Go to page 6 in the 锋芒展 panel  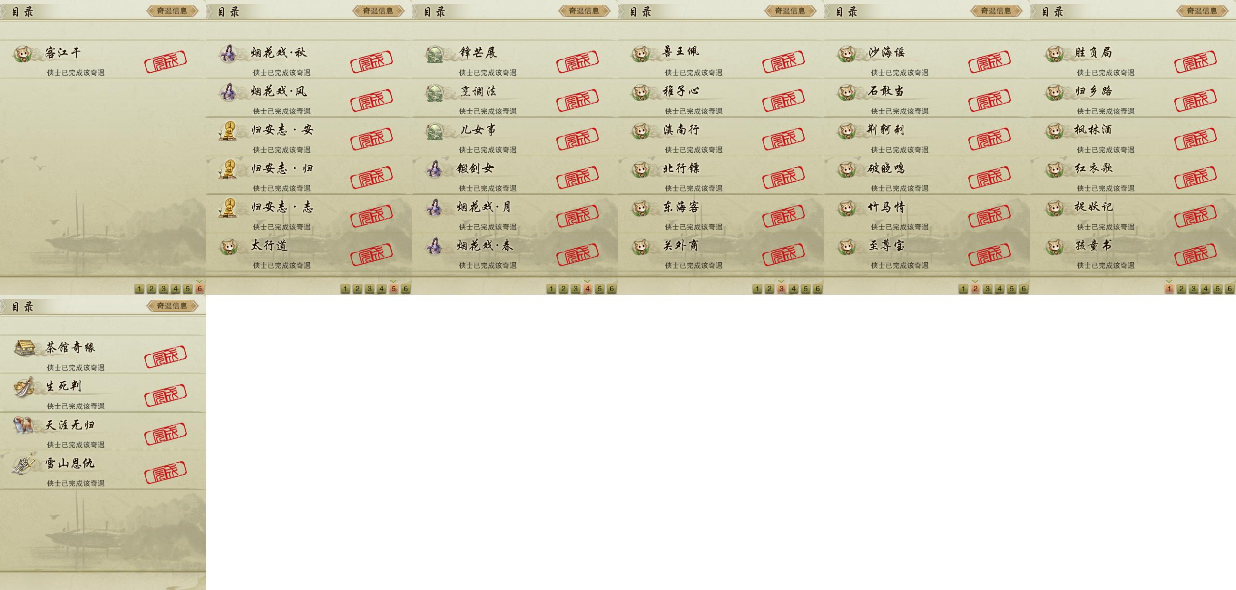point(612,289)
